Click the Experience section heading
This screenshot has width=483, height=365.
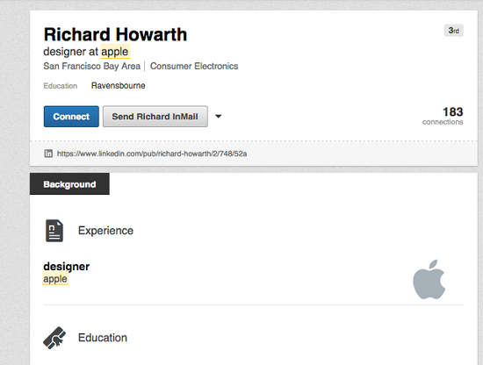(x=105, y=231)
